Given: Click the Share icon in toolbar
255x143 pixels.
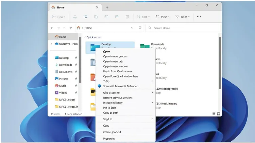Looking at the screenshot, I should click(x=117, y=17).
